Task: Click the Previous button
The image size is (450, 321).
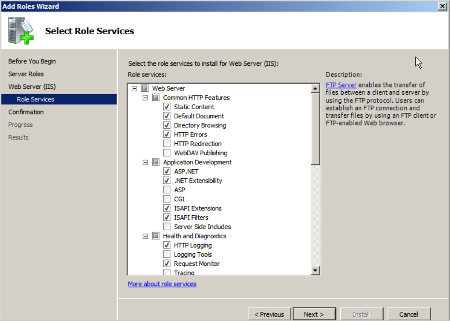Action: 269,314
